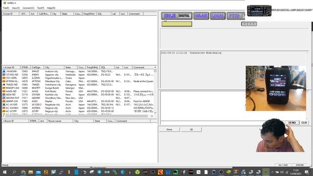
Task: Open Microsoft Word from the taskbar
Action: (168, 172)
